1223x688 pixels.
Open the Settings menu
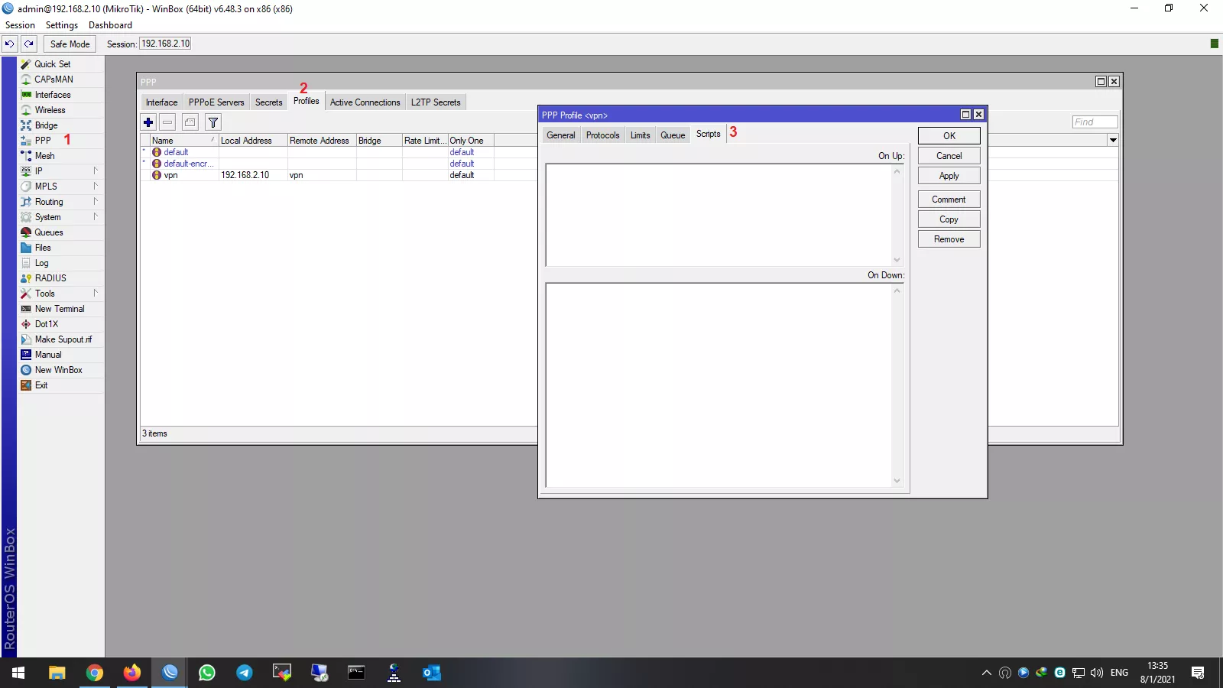tap(62, 25)
